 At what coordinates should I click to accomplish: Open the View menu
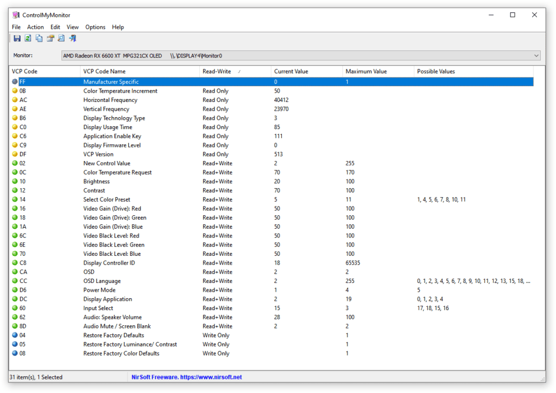click(72, 27)
